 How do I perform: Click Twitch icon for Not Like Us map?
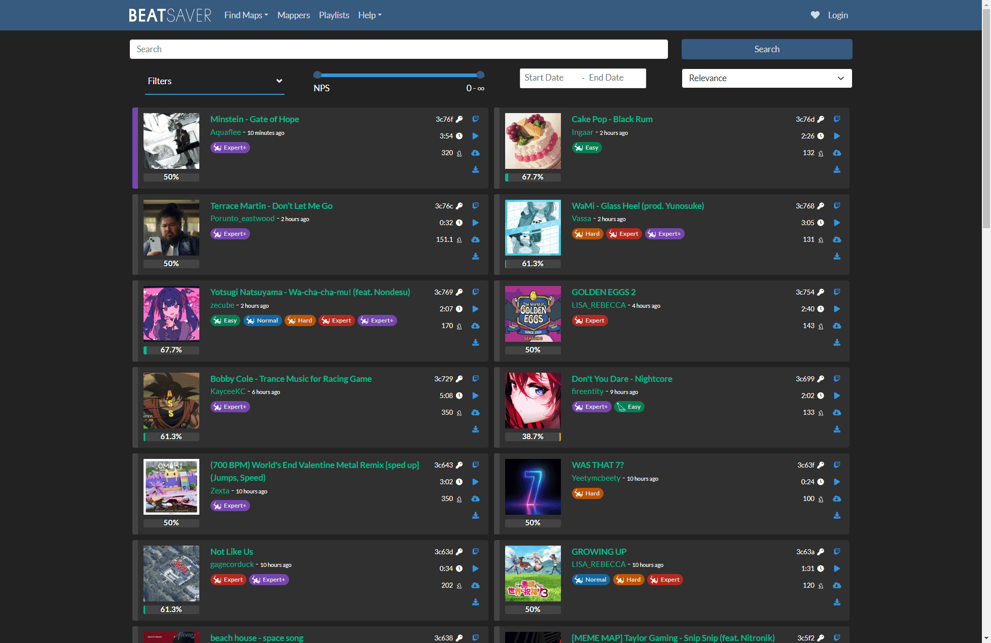476,552
